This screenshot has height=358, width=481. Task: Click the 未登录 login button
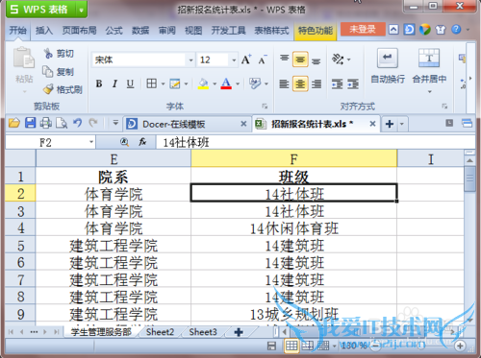point(363,30)
